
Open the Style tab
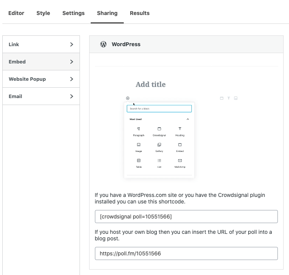[43, 13]
